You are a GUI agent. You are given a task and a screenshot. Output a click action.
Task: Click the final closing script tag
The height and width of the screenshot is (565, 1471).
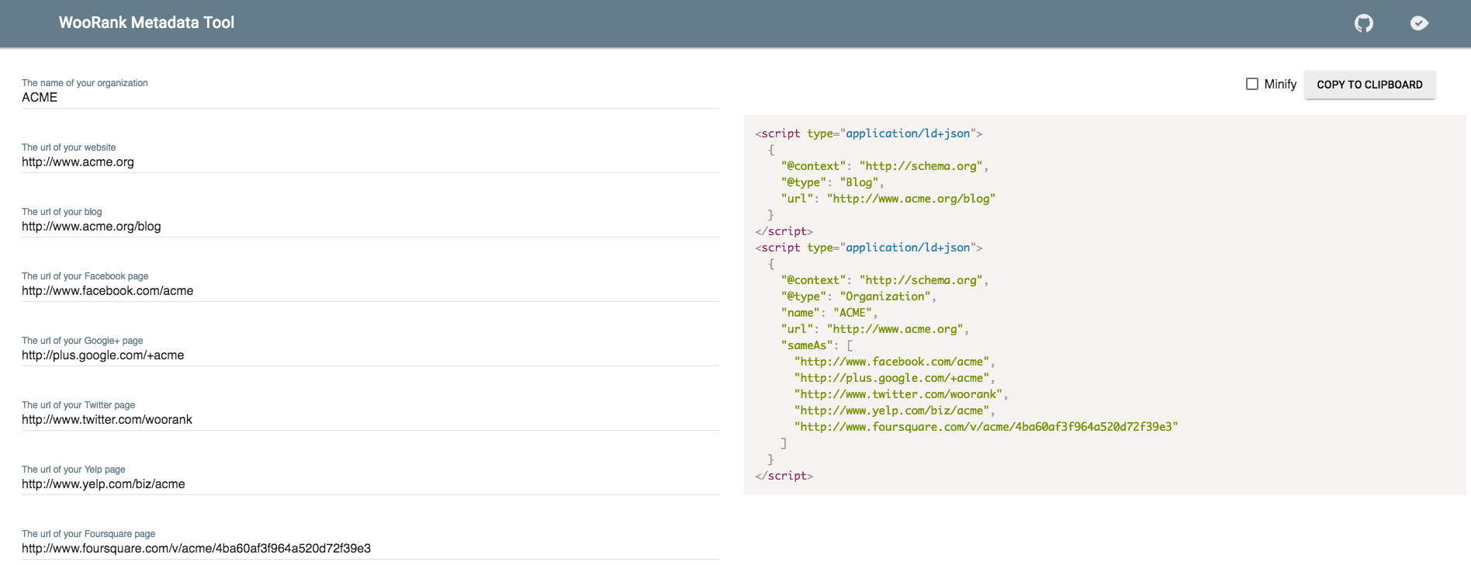(784, 476)
